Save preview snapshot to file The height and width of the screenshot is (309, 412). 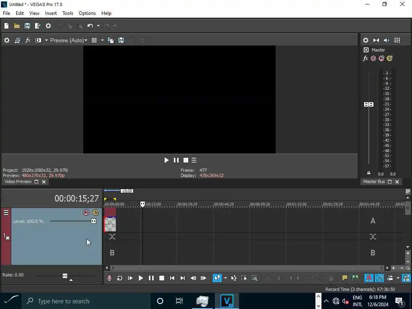[x=121, y=40]
